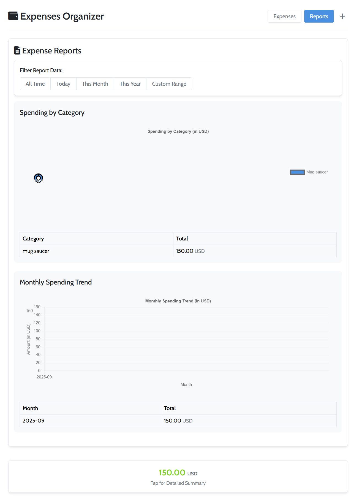This screenshot has height=501, width=351.
Task: Select the Reports tab
Action: pos(319,16)
